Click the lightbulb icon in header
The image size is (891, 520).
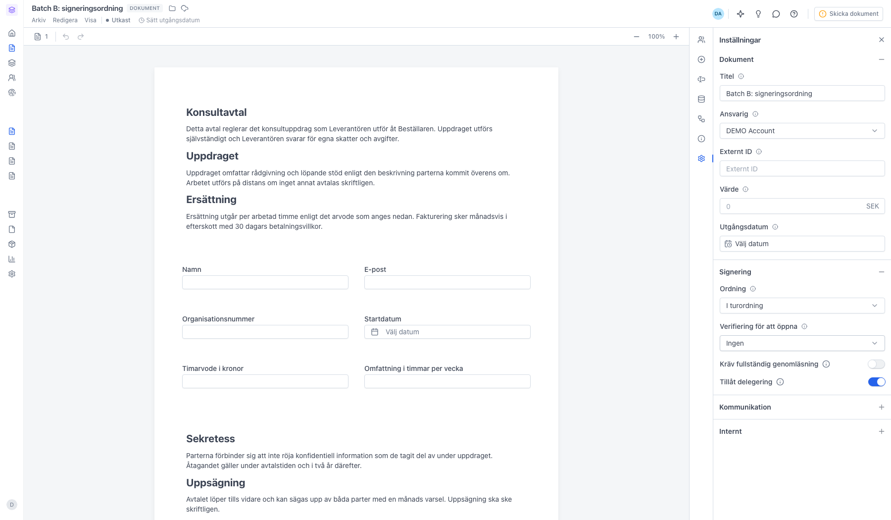(758, 14)
